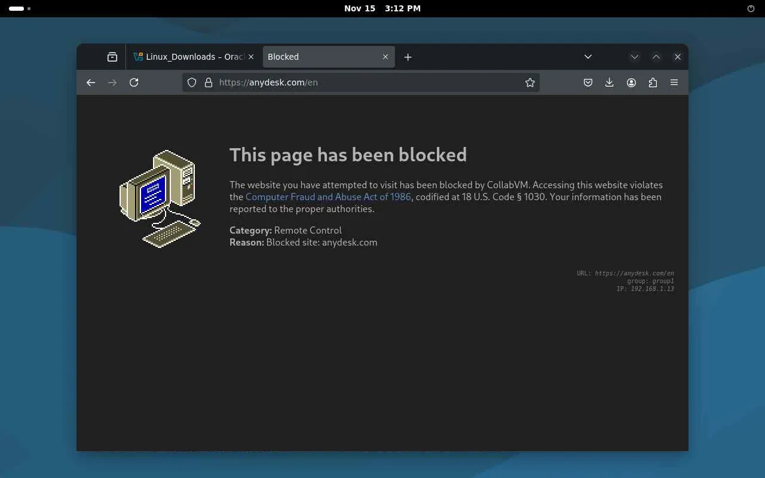Viewport: 765px width, 478px height.
Task: Minimize the Firefox window
Action: (635, 57)
